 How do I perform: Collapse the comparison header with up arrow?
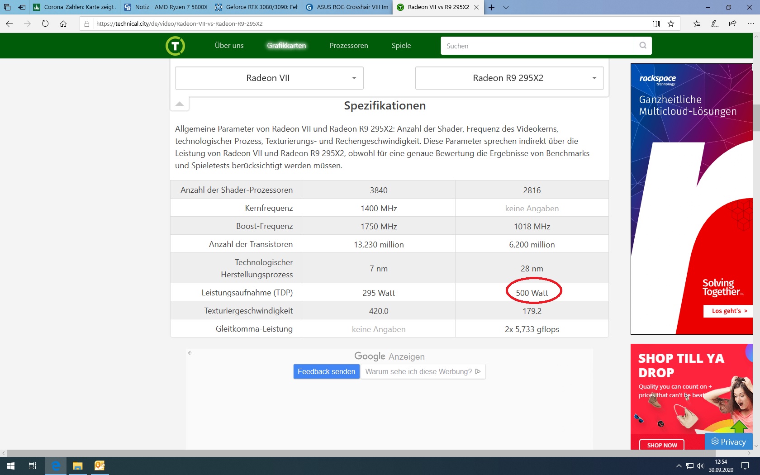point(180,104)
